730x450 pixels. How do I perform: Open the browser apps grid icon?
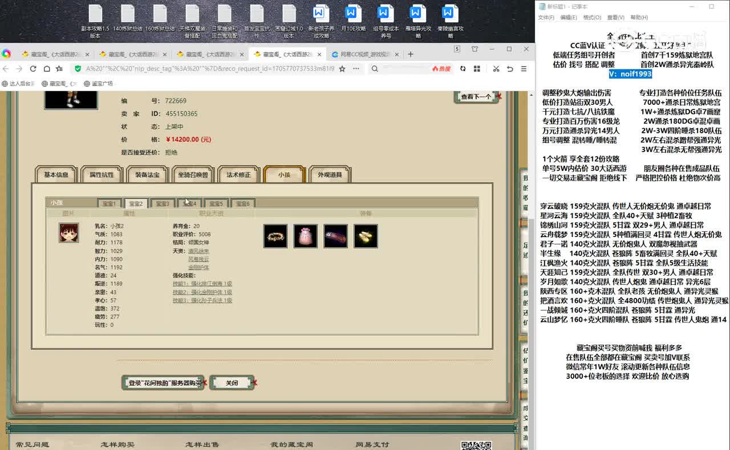point(477,68)
